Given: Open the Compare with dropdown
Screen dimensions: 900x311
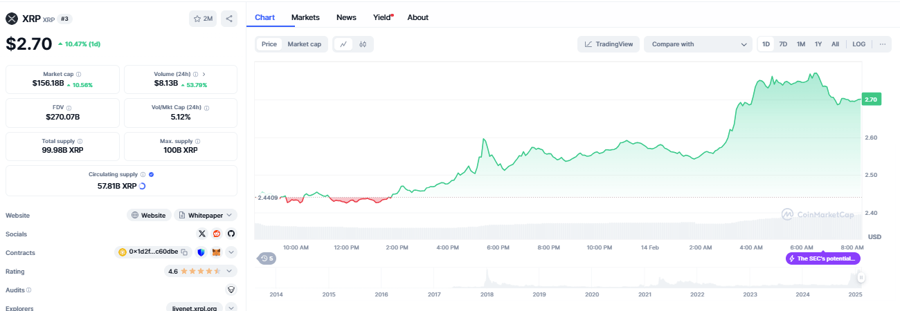Looking at the screenshot, I should pyautogui.click(x=697, y=44).
